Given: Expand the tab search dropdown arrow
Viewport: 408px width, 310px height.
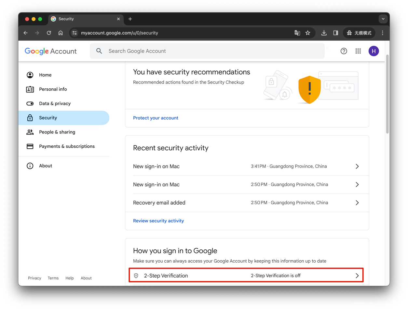Looking at the screenshot, I should pos(383,19).
